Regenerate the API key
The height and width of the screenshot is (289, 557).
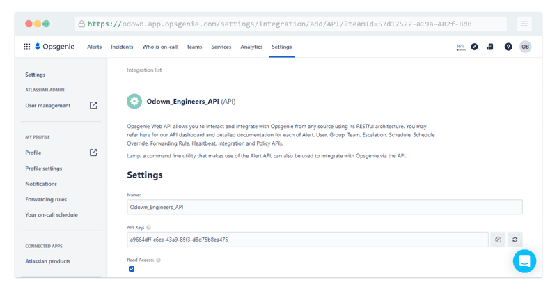(515, 240)
